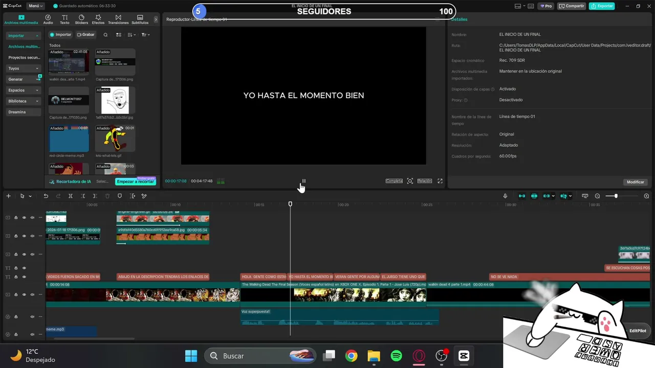The width and height of the screenshot is (655, 368).
Task: Click the timeline preview settings icon
Action: (x=585, y=196)
